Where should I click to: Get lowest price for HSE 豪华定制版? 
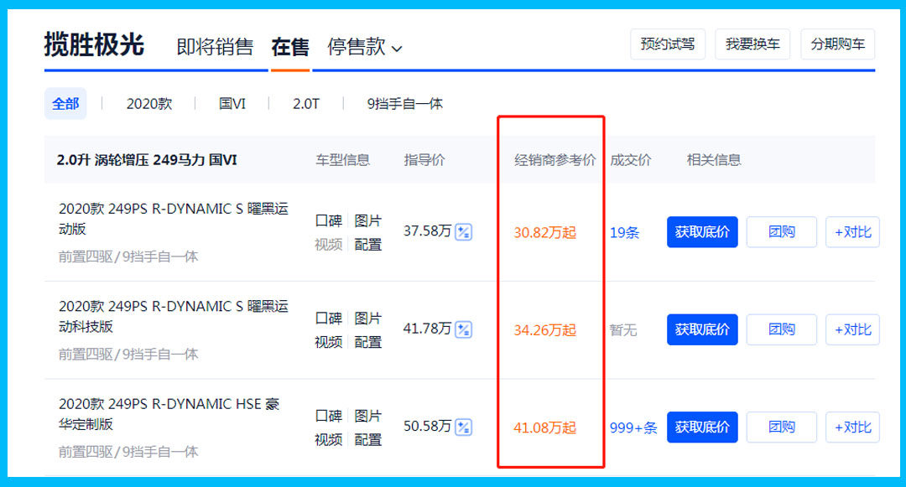tap(702, 427)
